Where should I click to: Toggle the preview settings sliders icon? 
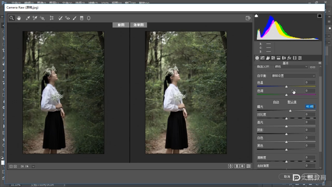click(248, 166)
